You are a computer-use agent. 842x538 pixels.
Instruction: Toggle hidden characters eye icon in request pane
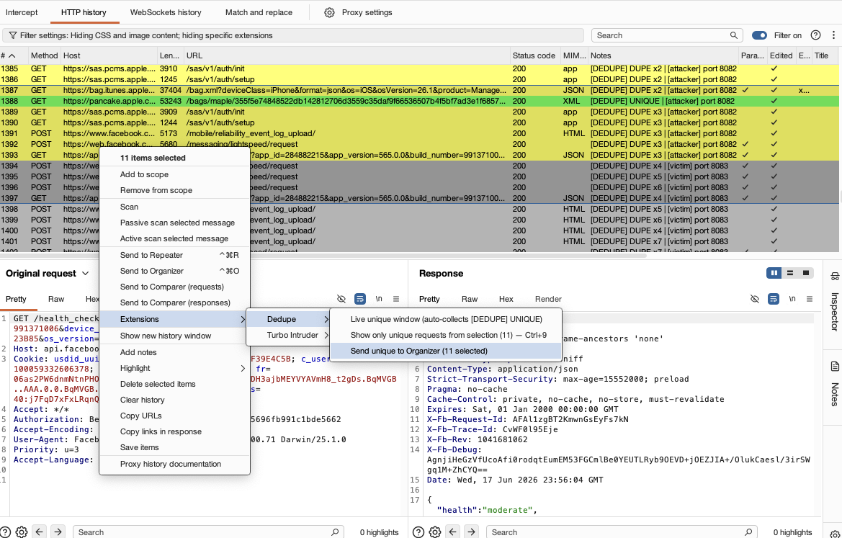click(341, 299)
